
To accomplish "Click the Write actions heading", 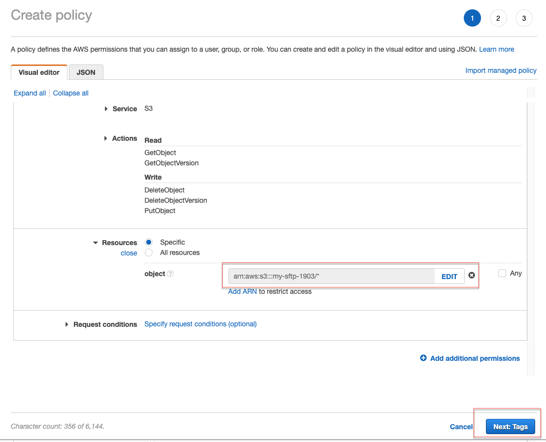I will (153, 177).
